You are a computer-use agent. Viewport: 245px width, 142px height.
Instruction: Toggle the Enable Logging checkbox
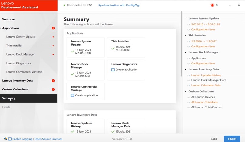10,139
